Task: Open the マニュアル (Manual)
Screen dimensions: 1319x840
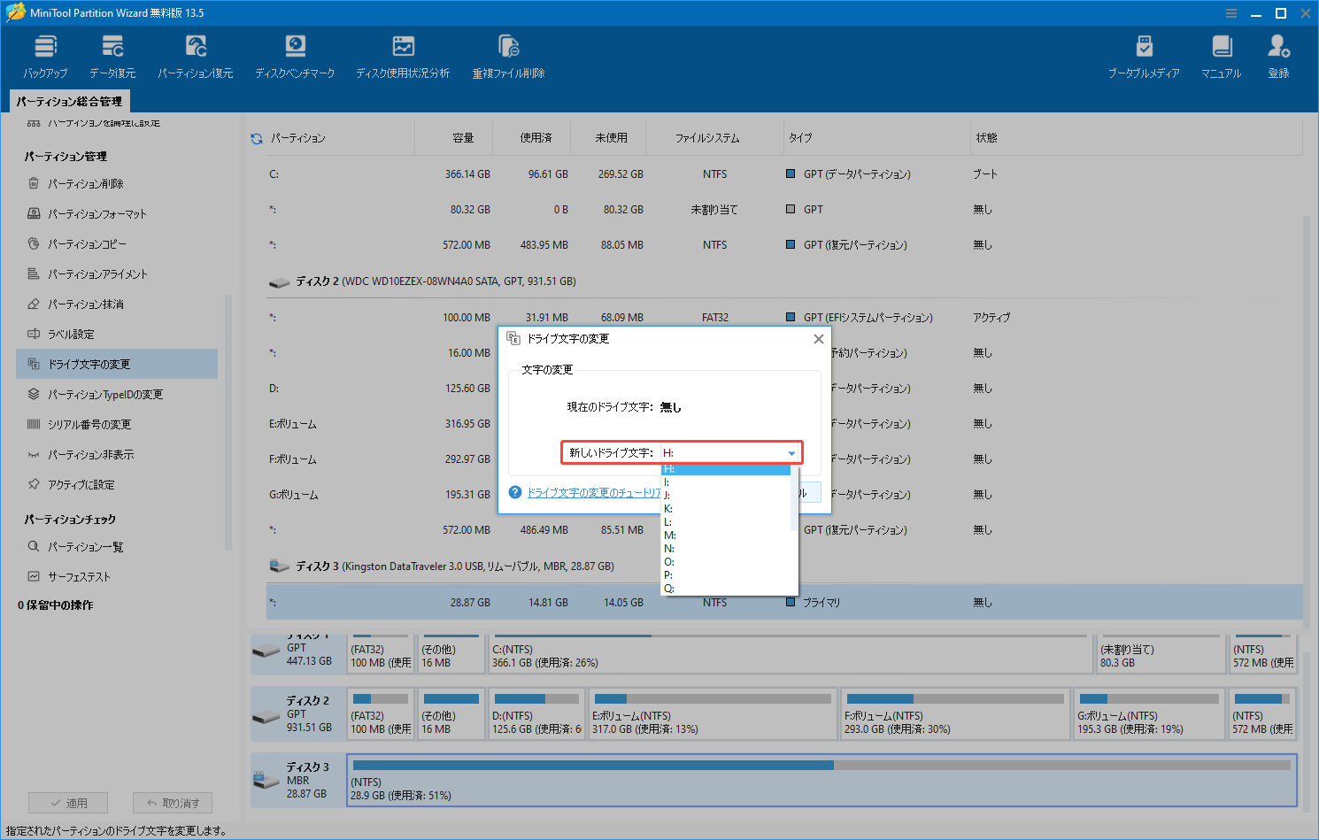Action: pyautogui.click(x=1221, y=55)
